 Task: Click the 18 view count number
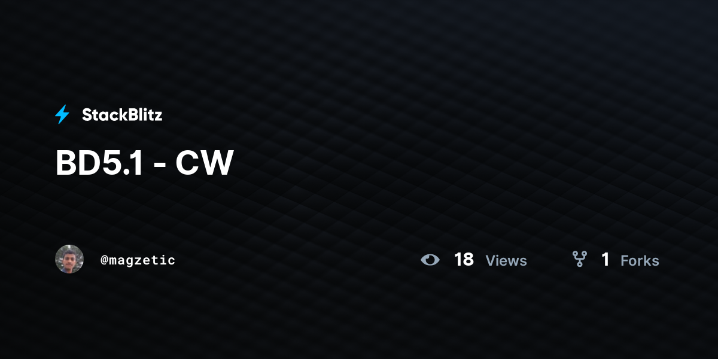(464, 260)
